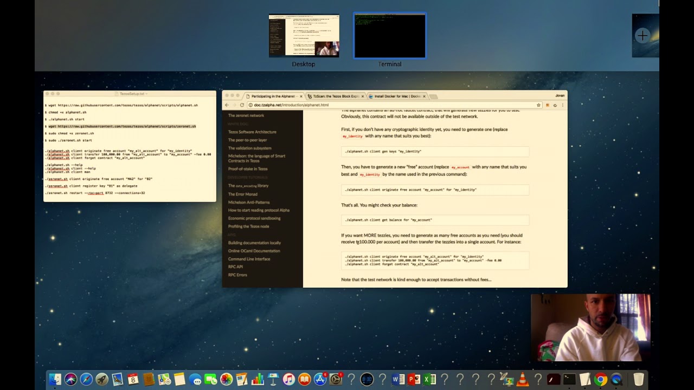Launch Excel from the Dock
The width and height of the screenshot is (694, 390).
click(430, 380)
